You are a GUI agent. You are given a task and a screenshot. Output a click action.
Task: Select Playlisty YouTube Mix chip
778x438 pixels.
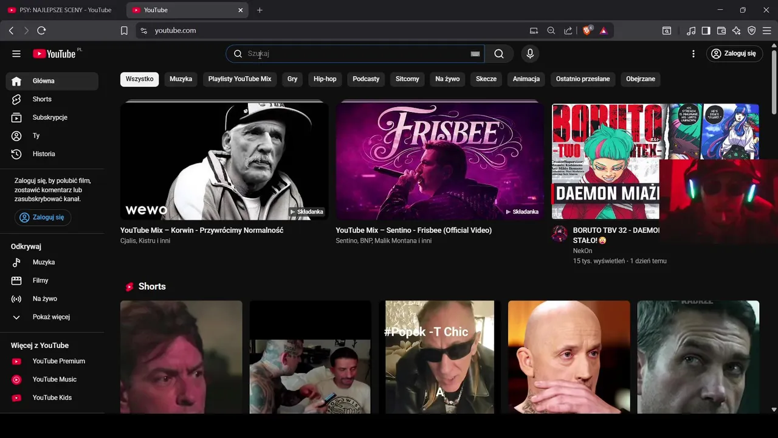[239, 79]
